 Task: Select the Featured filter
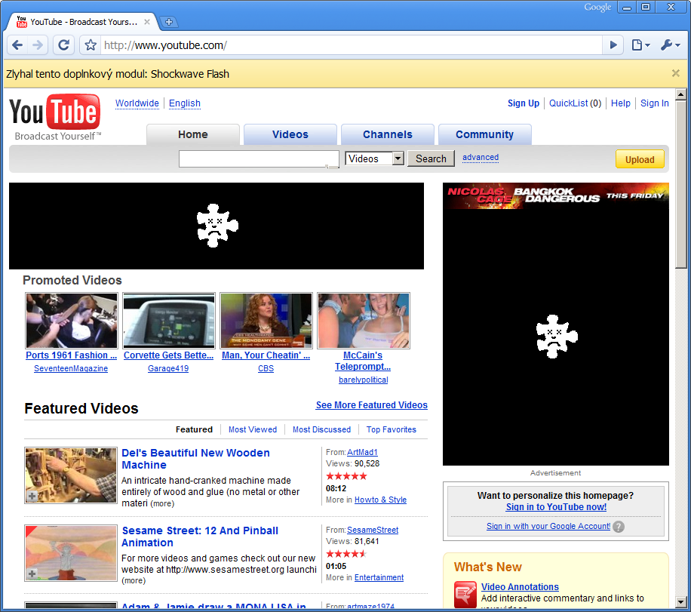point(194,429)
